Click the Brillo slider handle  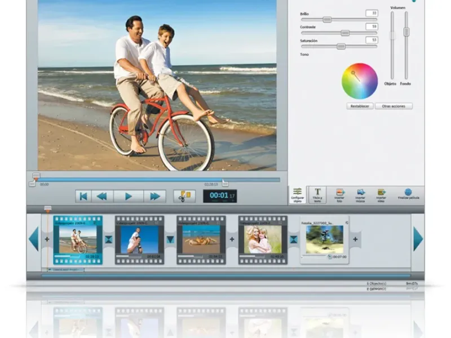pyautogui.click(x=326, y=20)
